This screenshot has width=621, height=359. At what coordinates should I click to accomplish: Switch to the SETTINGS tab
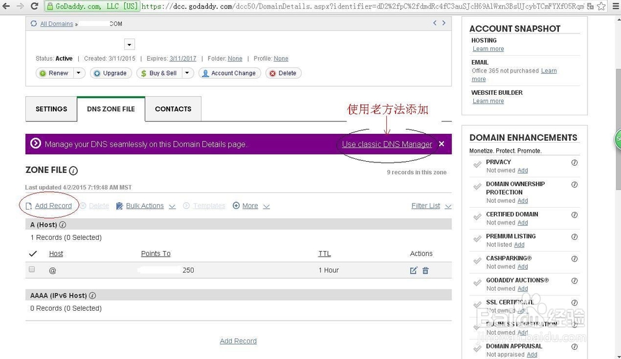(x=51, y=109)
